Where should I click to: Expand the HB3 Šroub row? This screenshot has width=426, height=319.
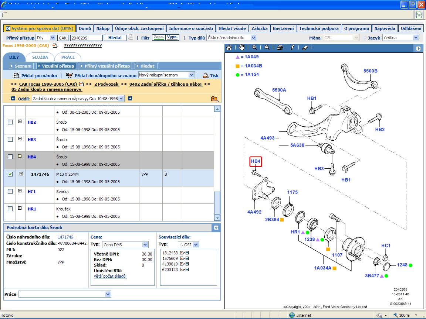click(20, 139)
